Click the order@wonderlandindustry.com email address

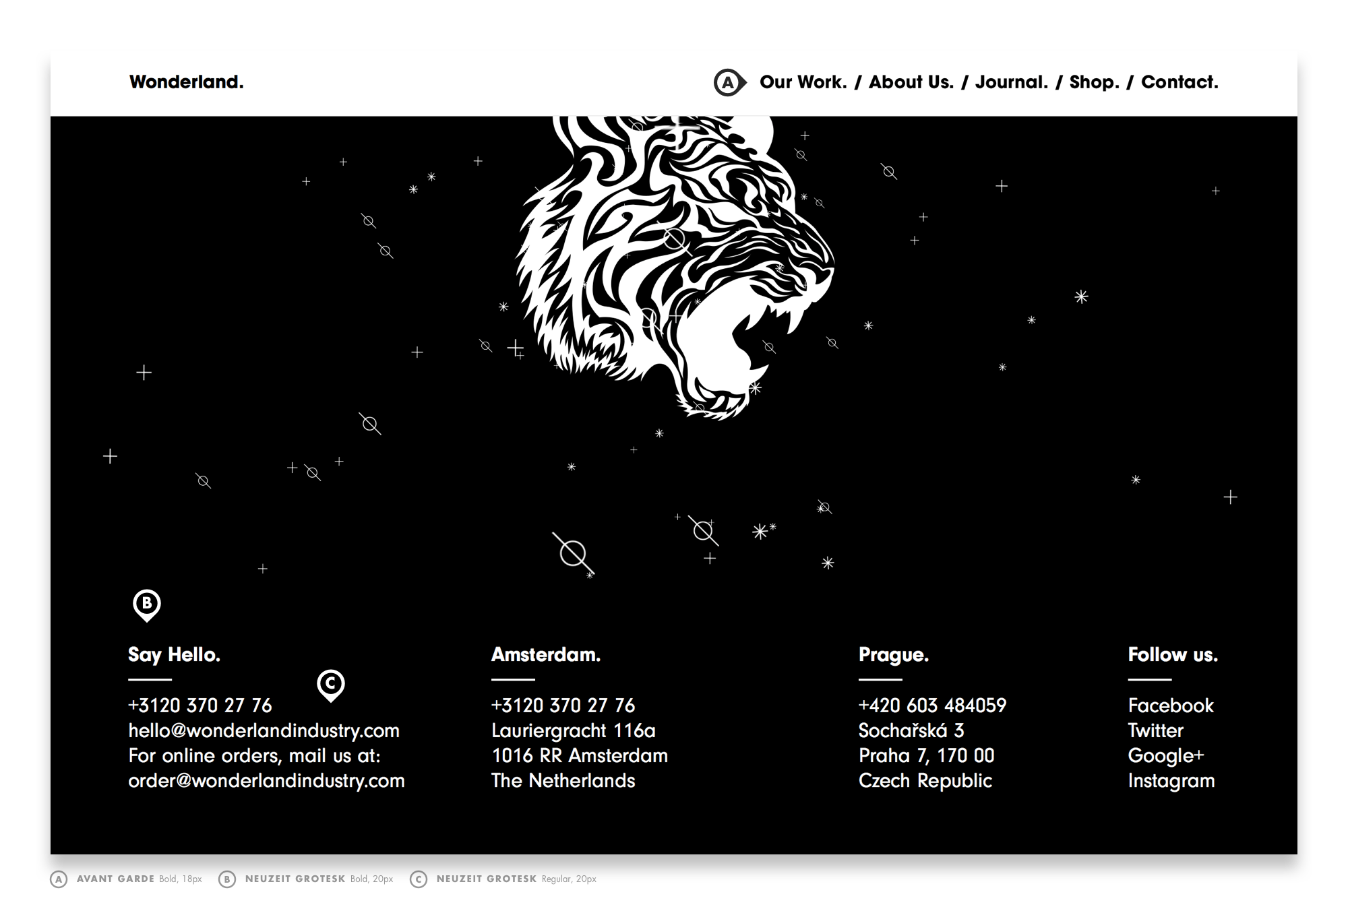click(x=266, y=780)
